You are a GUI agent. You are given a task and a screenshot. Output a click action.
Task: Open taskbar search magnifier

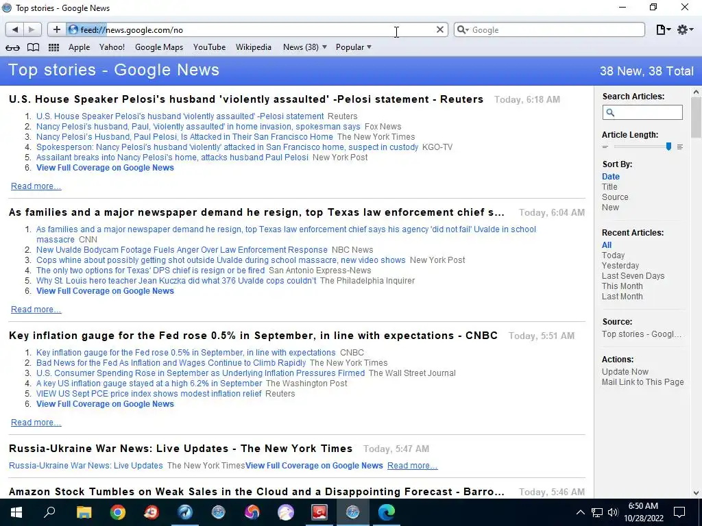click(x=49, y=512)
